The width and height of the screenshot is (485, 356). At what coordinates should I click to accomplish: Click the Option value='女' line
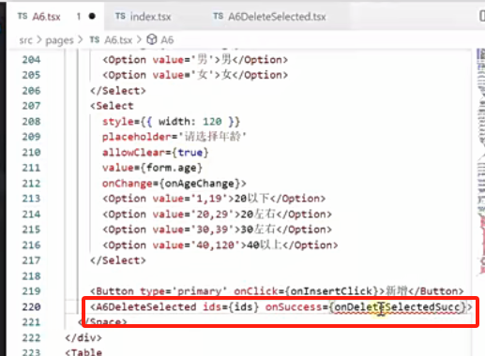(x=195, y=75)
